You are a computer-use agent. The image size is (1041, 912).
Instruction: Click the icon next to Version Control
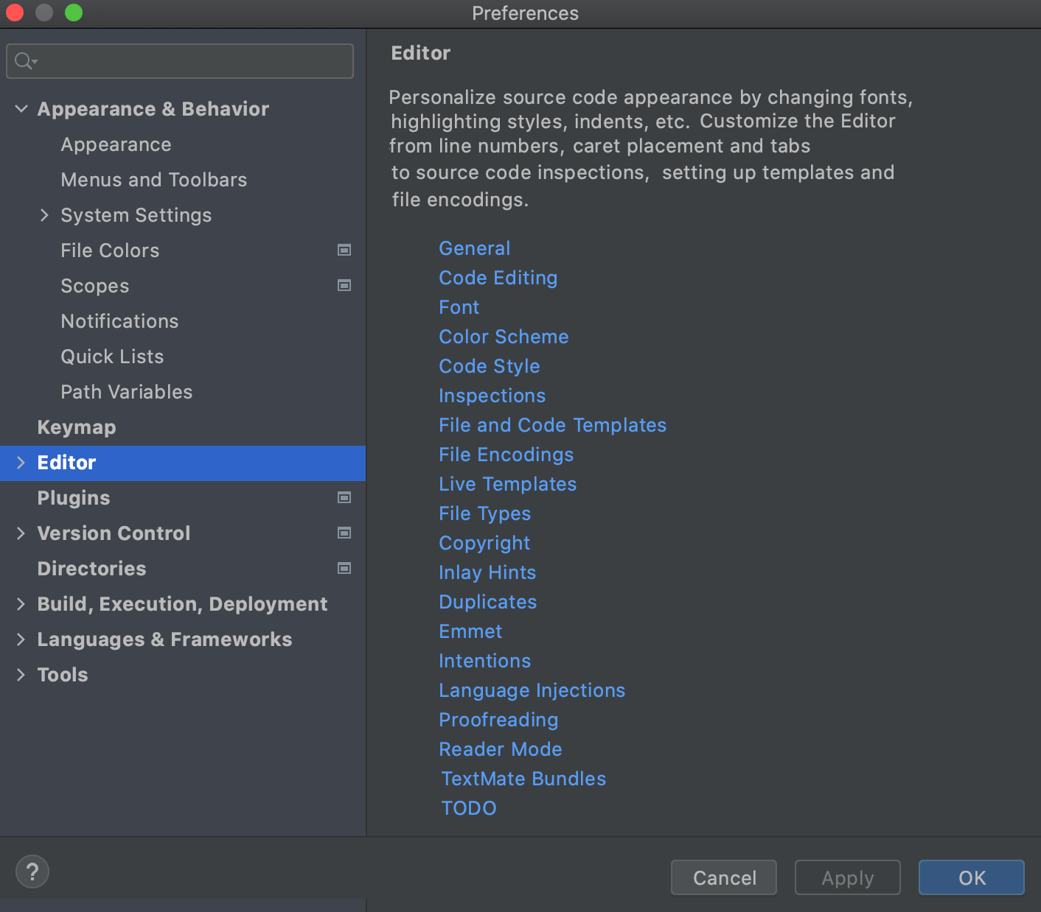pos(344,533)
